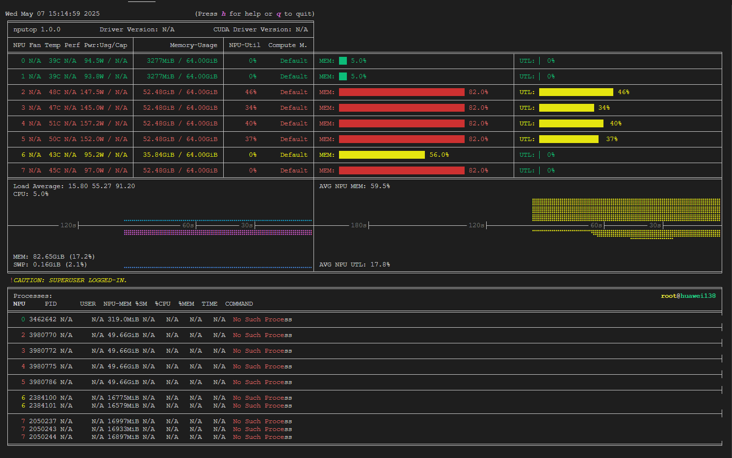Click the yellow UTL bar showing 34%
This screenshot has width=732, height=458.
[567, 108]
